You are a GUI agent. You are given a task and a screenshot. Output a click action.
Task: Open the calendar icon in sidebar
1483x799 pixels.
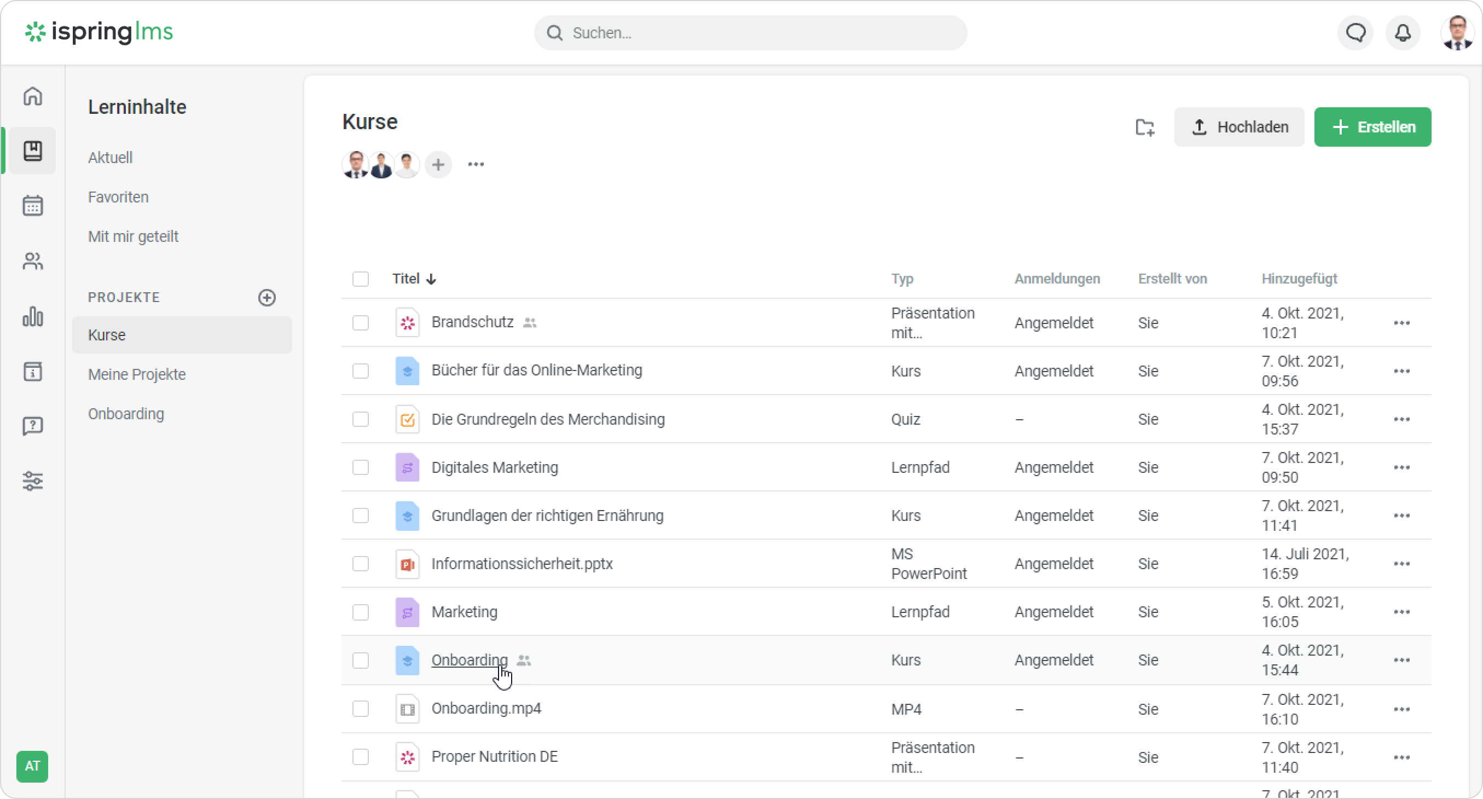33,206
